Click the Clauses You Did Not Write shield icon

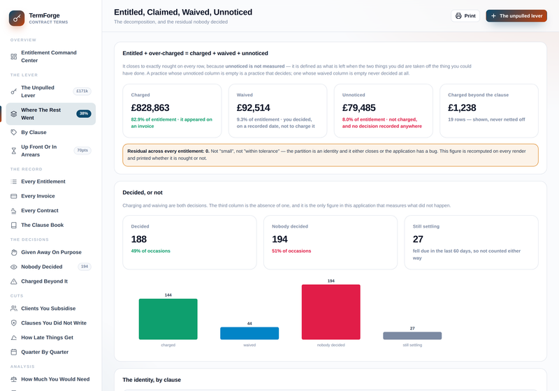pos(13,323)
